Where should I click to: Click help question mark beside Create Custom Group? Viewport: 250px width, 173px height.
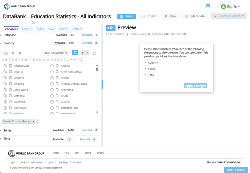38,121
